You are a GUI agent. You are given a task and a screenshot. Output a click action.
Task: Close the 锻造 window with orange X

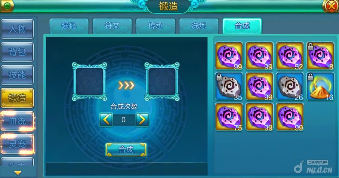point(331,6)
